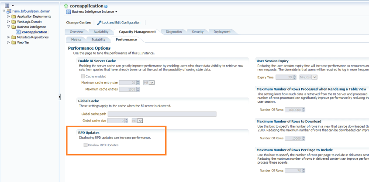Click the Application Deployments folder icon
The height and width of the screenshot is (182, 369).
[14, 17]
